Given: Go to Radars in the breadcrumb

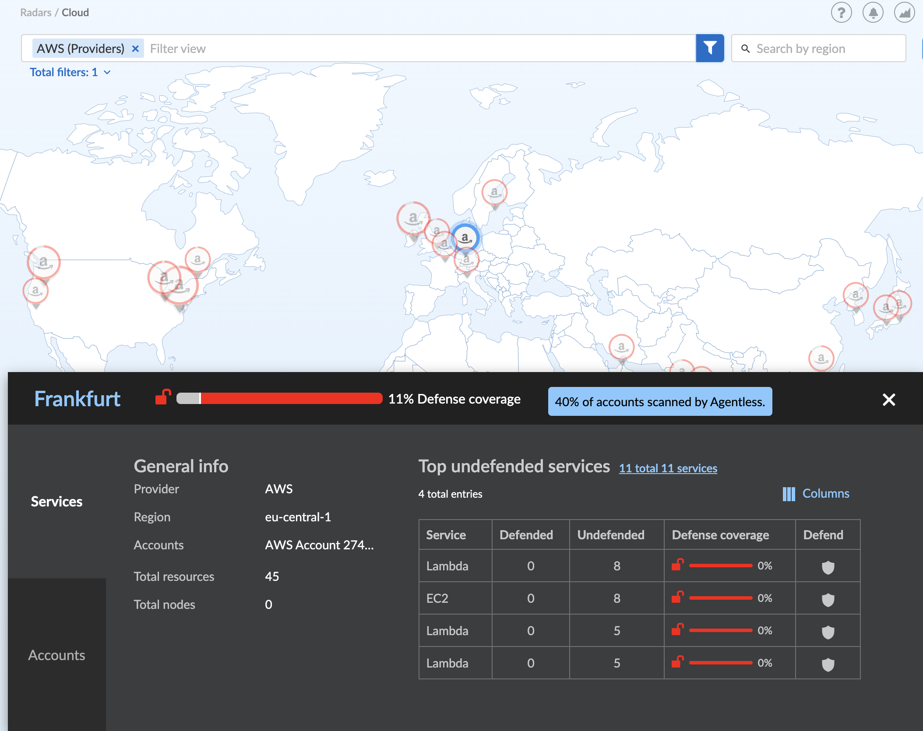Looking at the screenshot, I should (35, 13).
